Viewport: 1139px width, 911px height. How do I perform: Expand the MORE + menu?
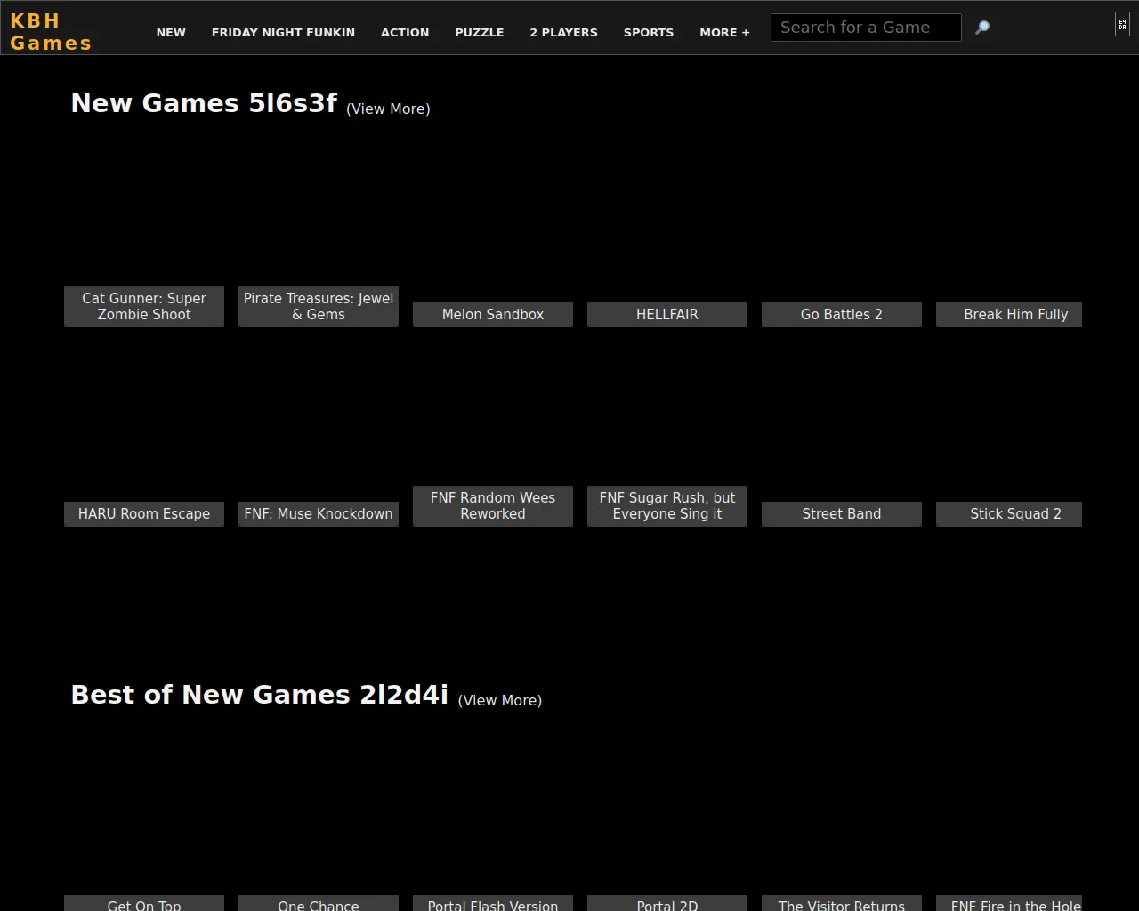724,32
